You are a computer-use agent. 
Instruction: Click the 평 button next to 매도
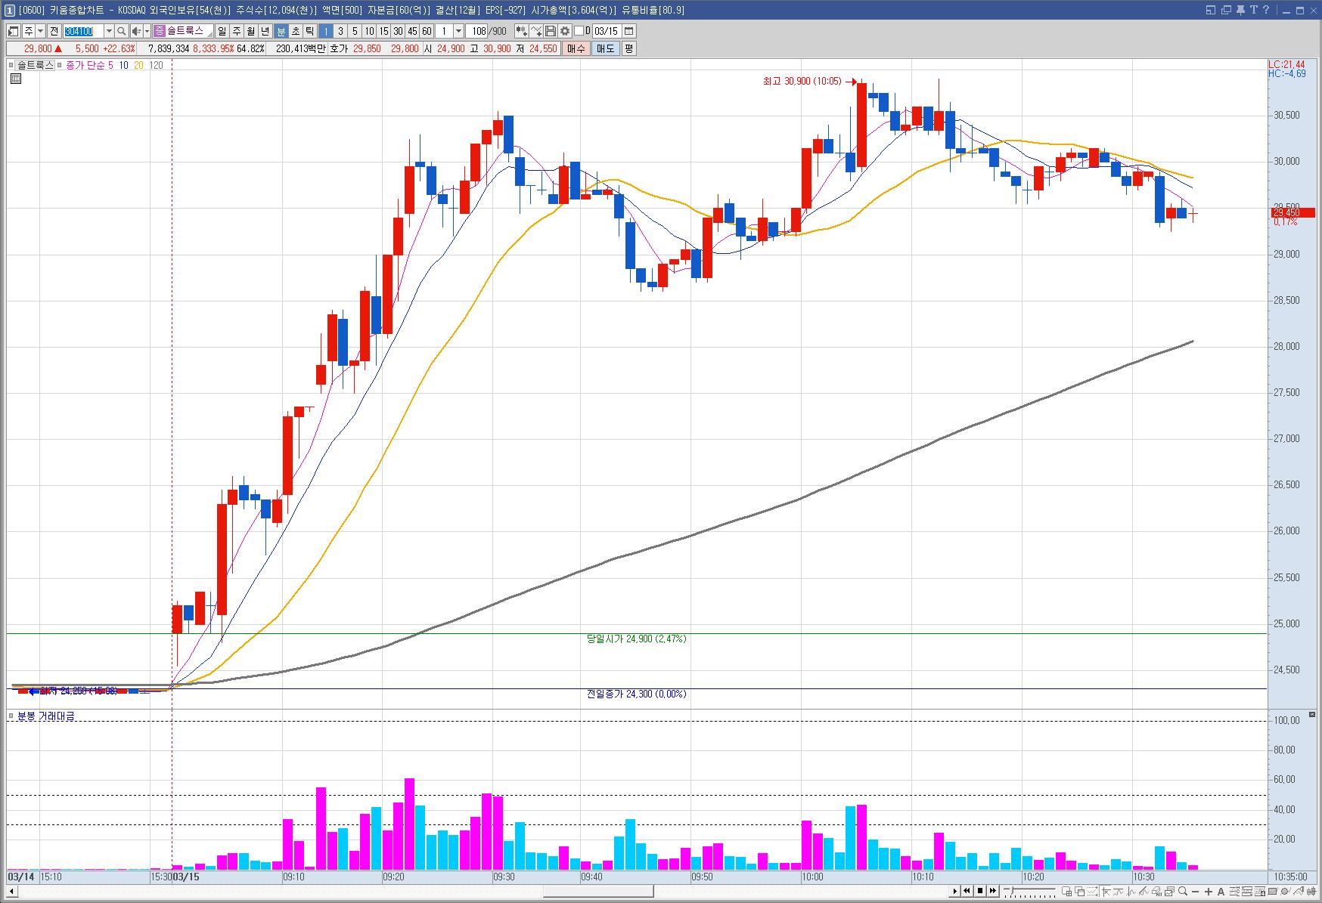click(628, 48)
